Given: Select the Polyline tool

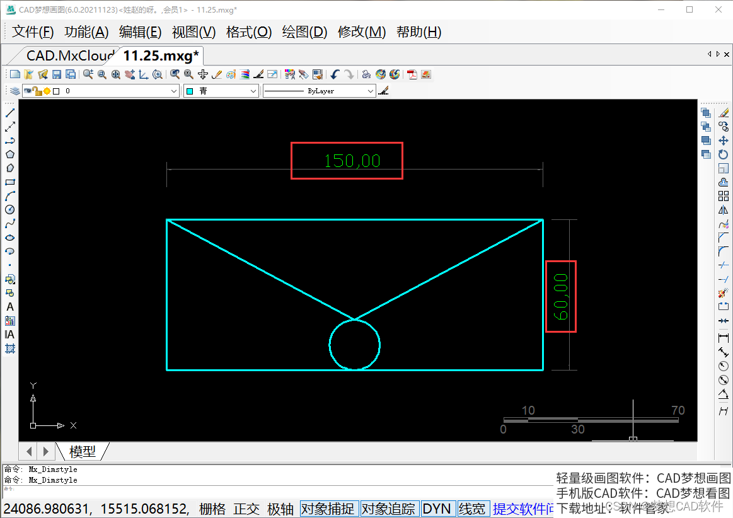Looking at the screenshot, I should coord(10,141).
